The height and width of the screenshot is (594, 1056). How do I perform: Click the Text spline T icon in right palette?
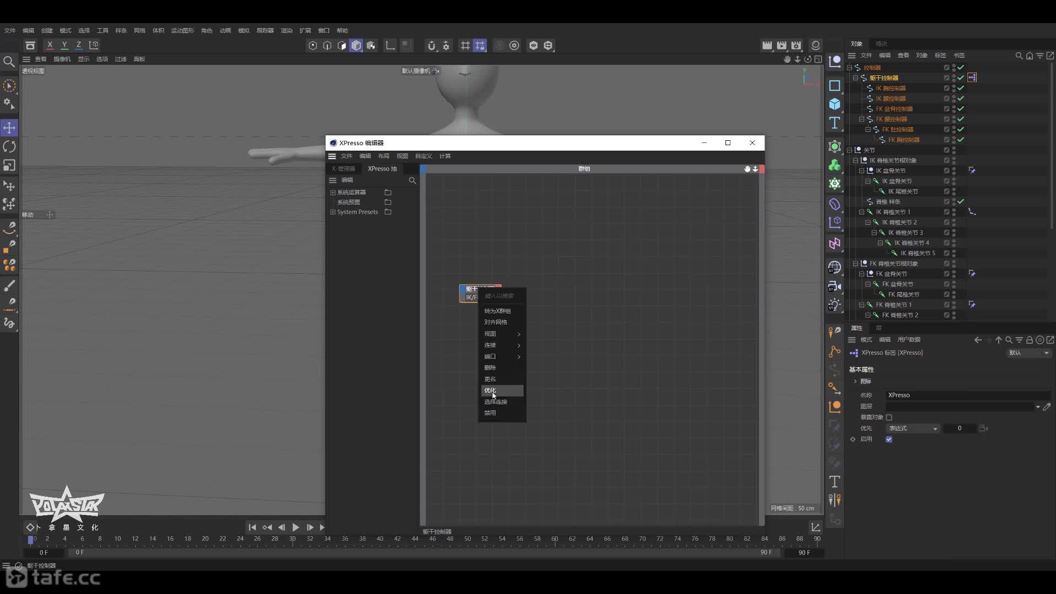835,123
